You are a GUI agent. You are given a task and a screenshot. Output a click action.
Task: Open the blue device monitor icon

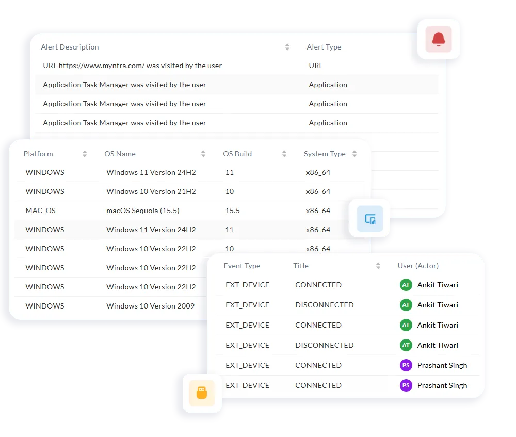click(x=370, y=219)
